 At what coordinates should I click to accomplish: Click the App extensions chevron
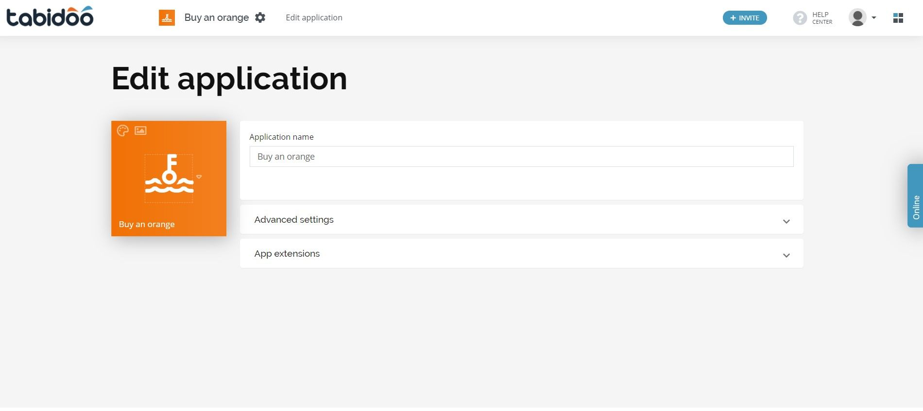coord(786,255)
